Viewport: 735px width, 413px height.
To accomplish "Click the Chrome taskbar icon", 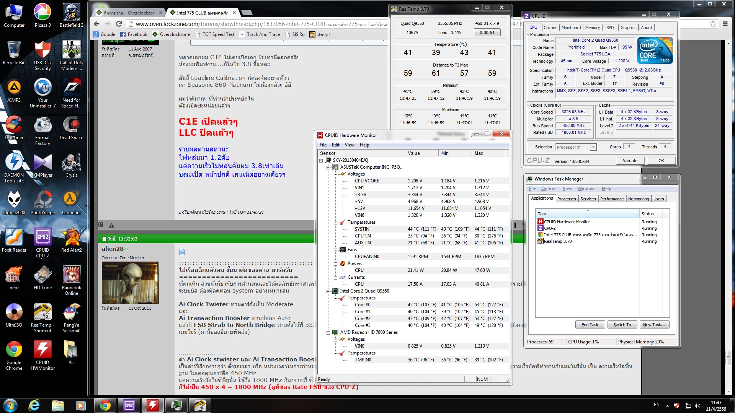I will pyautogui.click(x=105, y=405).
